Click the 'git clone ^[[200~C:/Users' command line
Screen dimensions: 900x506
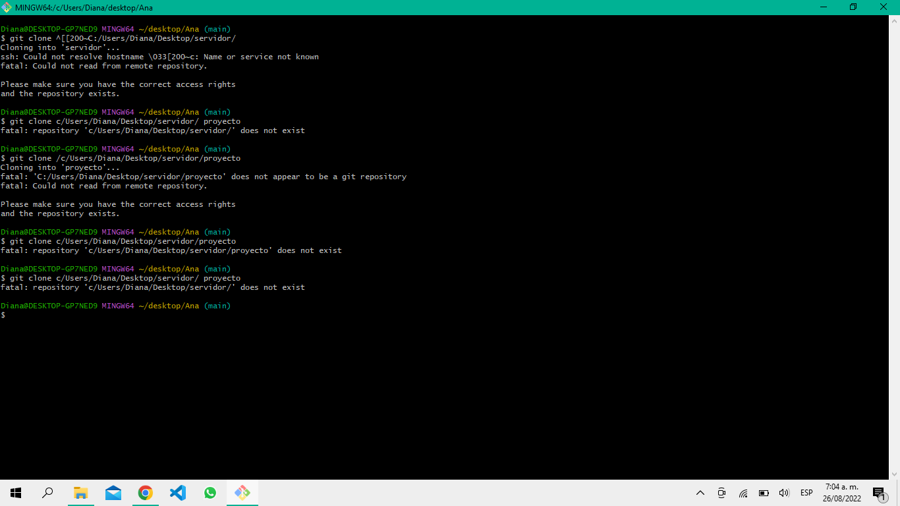(118, 38)
